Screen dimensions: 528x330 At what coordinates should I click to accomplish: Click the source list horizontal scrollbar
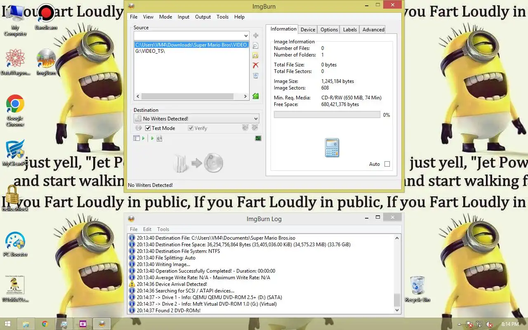click(188, 96)
